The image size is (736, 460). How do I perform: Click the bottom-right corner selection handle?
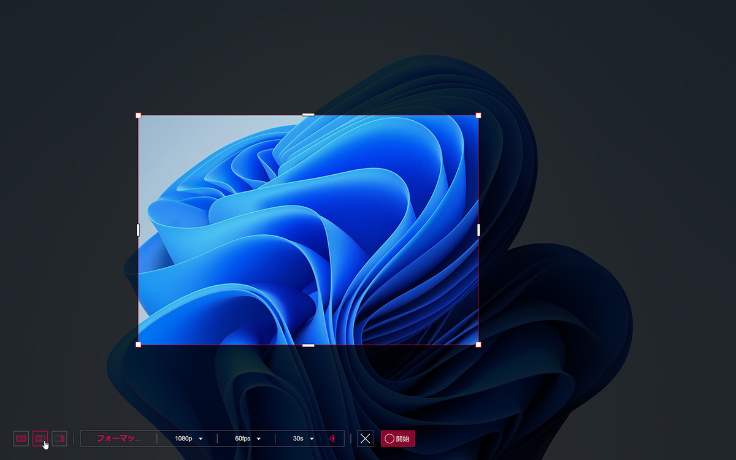pyautogui.click(x=478, y=345)
